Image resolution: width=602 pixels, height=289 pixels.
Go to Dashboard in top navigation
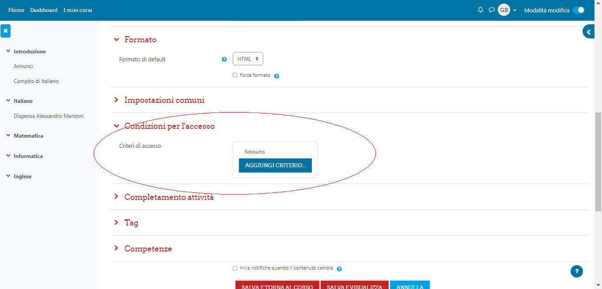click(x=44, y=10)
